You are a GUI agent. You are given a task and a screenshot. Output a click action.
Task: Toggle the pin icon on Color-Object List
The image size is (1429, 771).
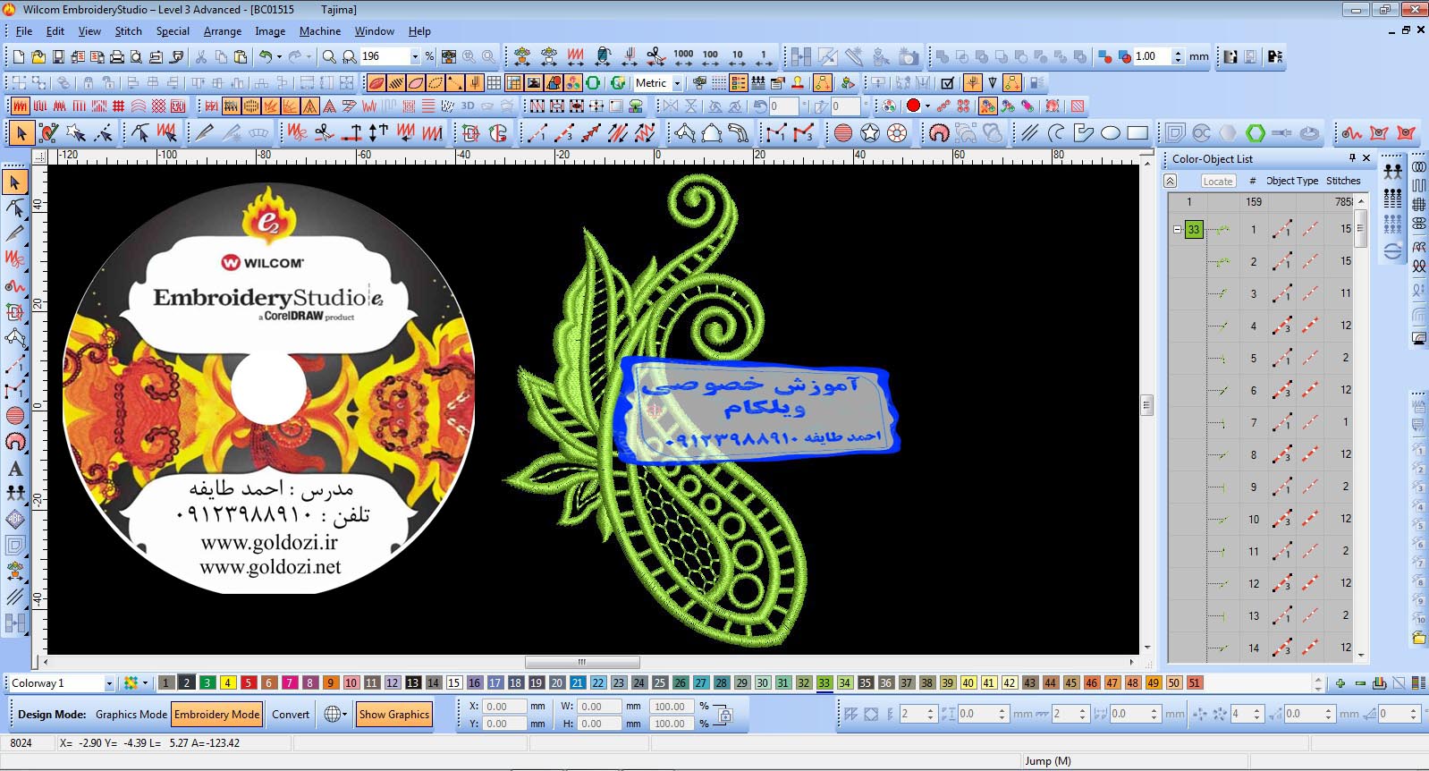point(1352,158)
